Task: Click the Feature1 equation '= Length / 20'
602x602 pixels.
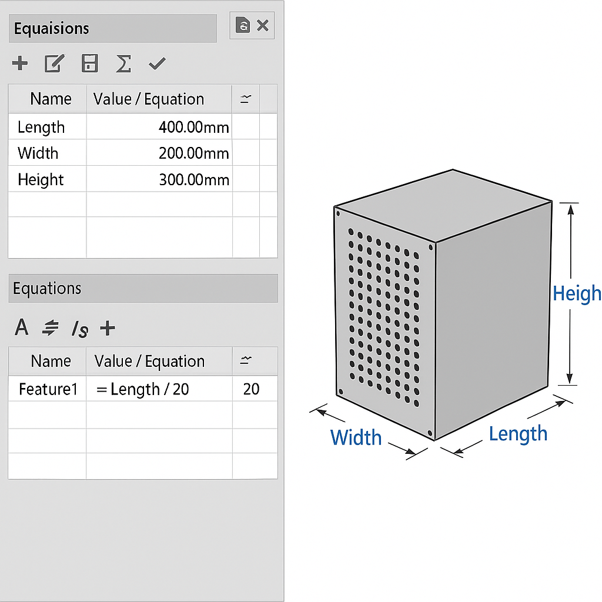Action: pyautogui.click(x=156, y=389)
